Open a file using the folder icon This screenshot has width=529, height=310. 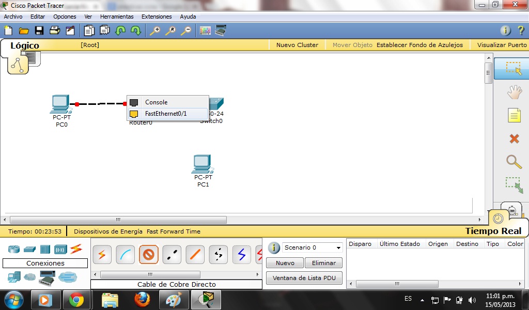click(x=24, y=30)
